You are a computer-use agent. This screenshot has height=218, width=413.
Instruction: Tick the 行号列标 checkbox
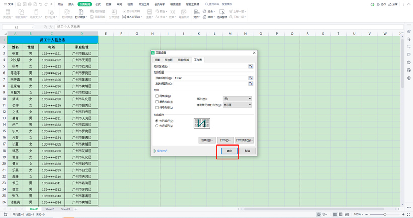tap(157, 108)
